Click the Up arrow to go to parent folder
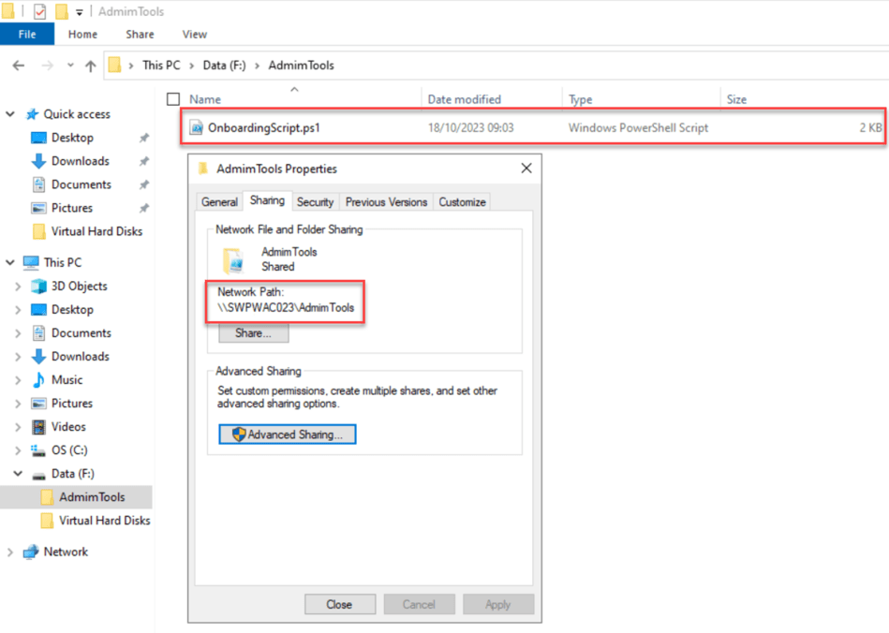The image size is (889, 633). 87,65
